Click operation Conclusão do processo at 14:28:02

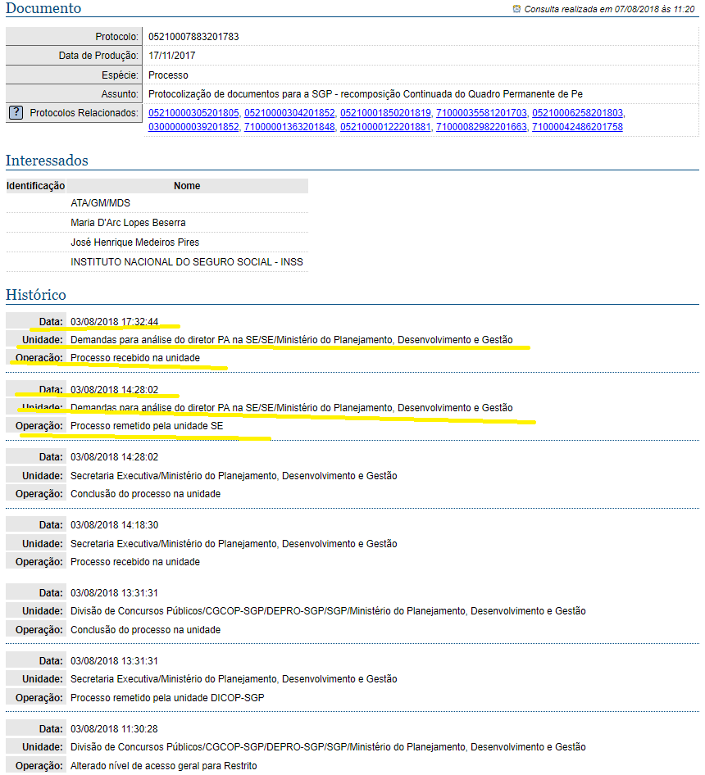pos(145,494)
